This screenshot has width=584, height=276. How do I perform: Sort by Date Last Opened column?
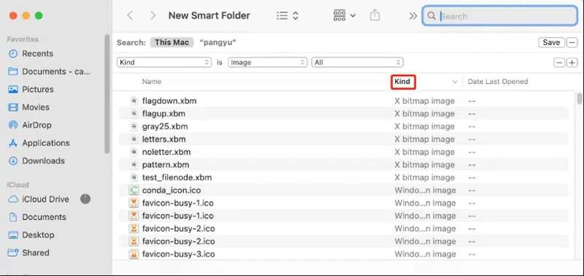click(498, 82)
